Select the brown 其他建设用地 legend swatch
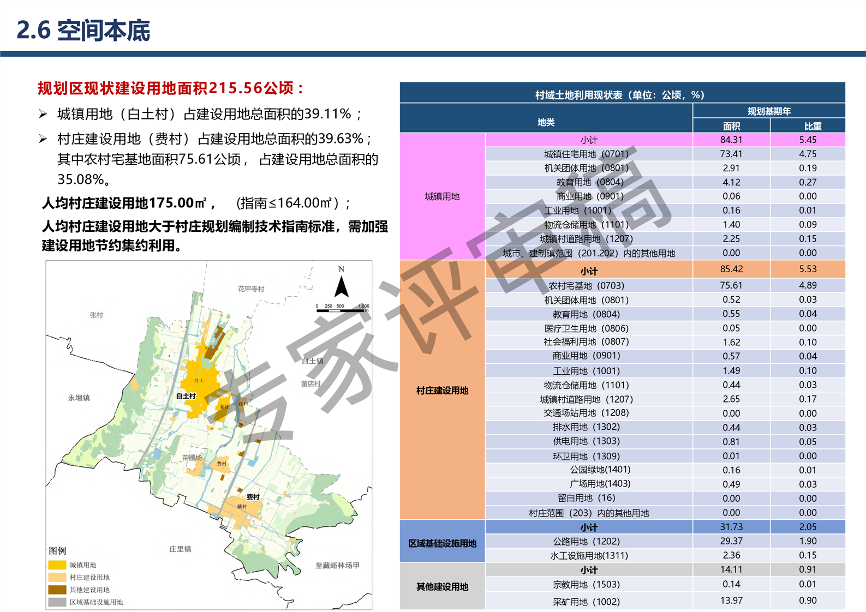Image resolution: width=866 pixels, height=612 pixels. point(57,590)
